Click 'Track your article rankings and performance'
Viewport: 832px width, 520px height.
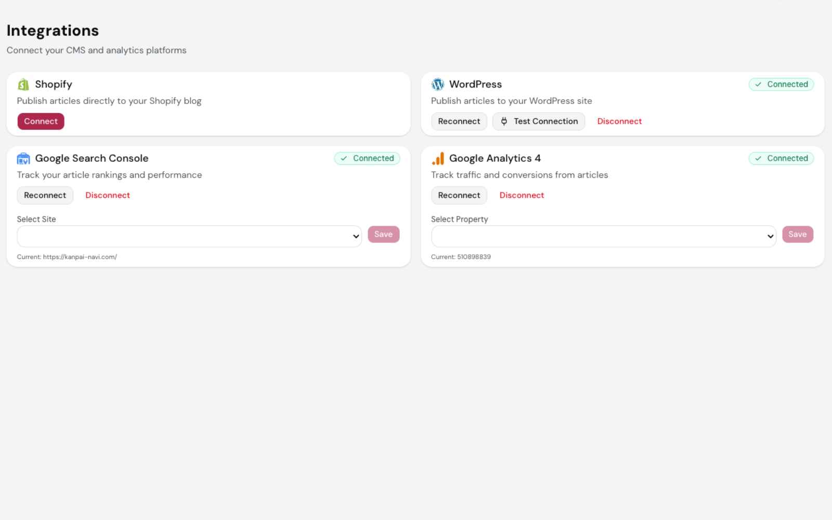point(109,175)
